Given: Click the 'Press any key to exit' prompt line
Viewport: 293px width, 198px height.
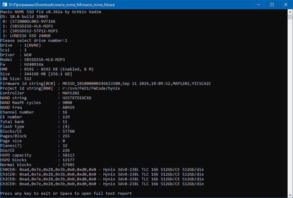Looking at the screenshot, I should [66, 193].
